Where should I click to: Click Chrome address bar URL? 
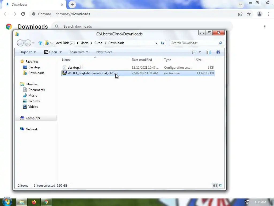(x=73, y=14)
